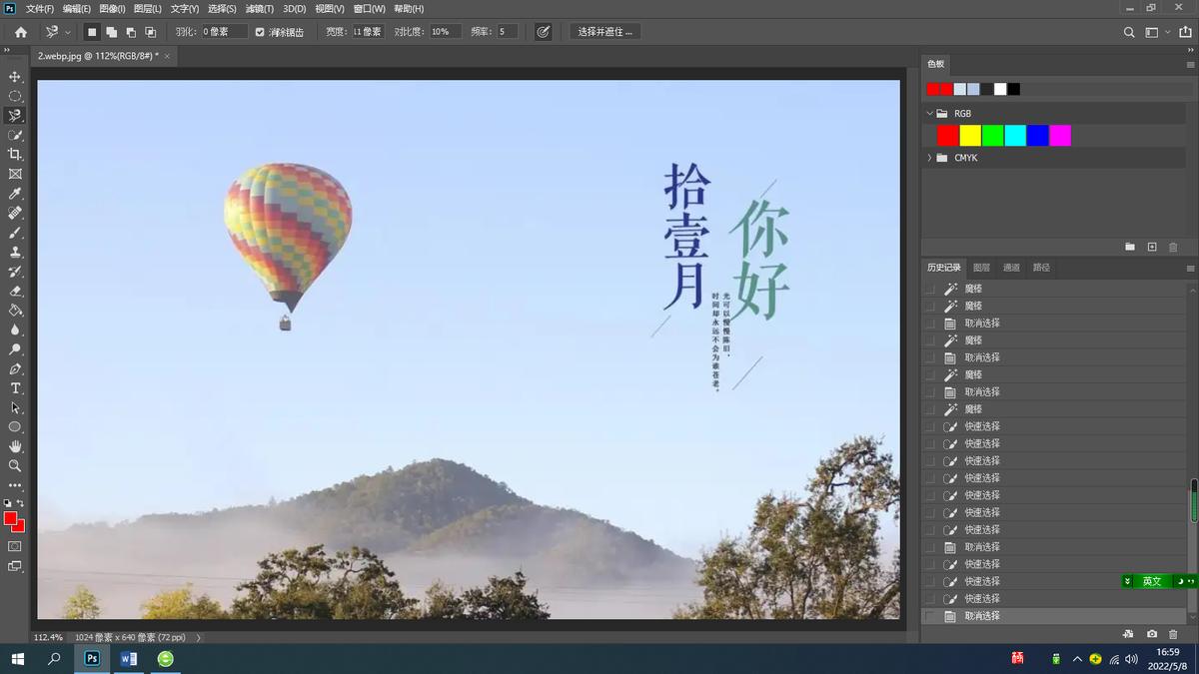Viewport: 1199px width, 674px height.
Task: Select the Ellipse shape tool
Action: point(15,427)
